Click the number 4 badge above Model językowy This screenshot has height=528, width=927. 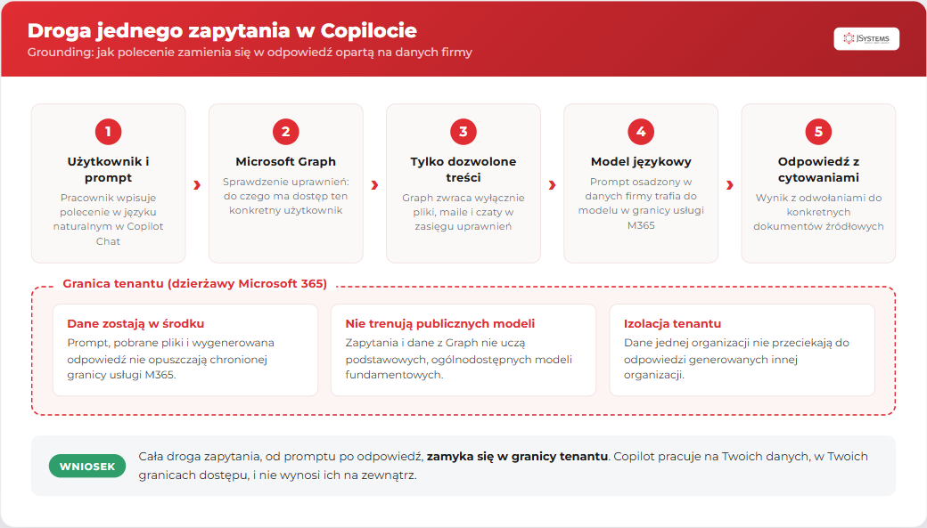(x=641, y=132)
